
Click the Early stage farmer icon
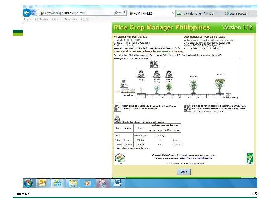(141, 74)
